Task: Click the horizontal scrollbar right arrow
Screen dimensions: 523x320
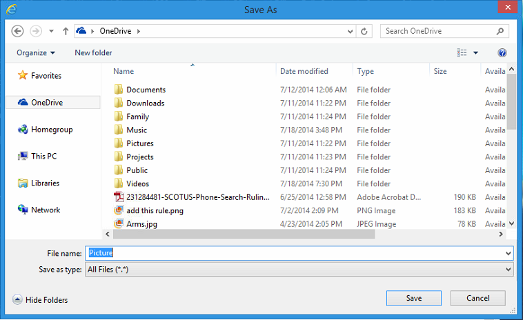Action: click(x=501, y=234)
